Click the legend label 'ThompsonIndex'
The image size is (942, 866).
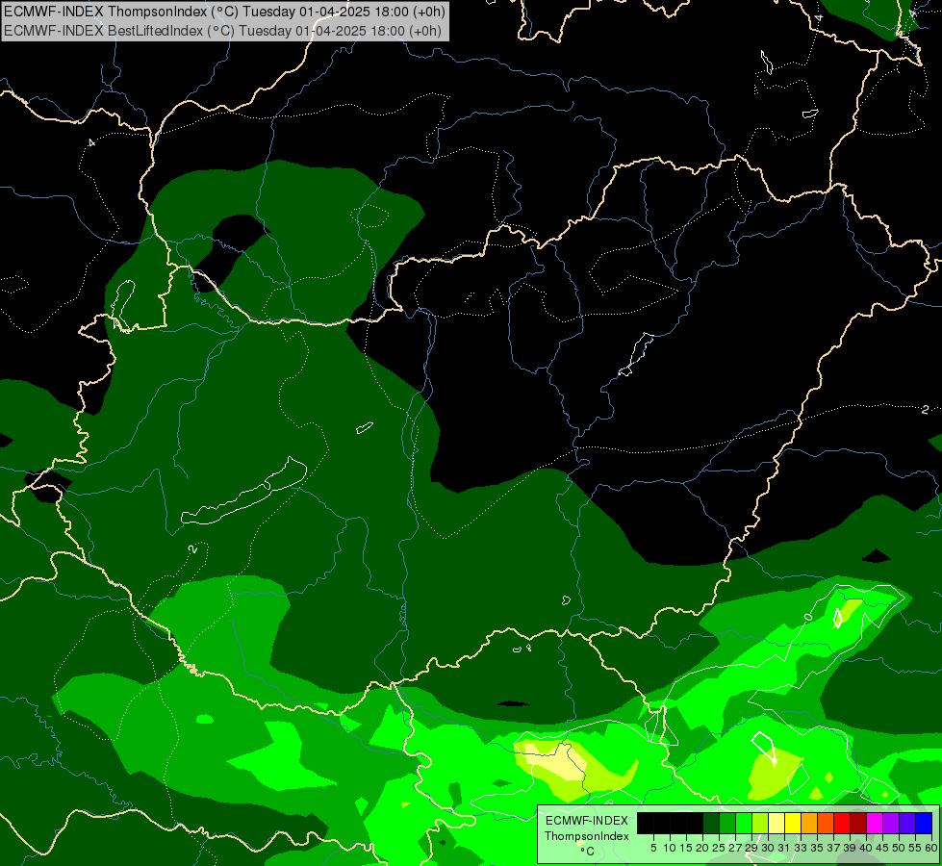tap(586, 836)
